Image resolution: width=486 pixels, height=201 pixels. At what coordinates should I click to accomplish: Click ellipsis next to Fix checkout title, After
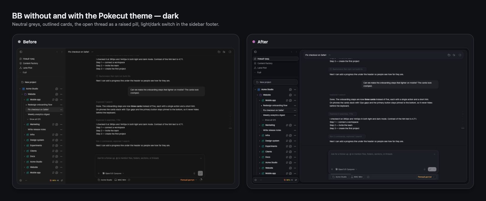click(329, 55)
